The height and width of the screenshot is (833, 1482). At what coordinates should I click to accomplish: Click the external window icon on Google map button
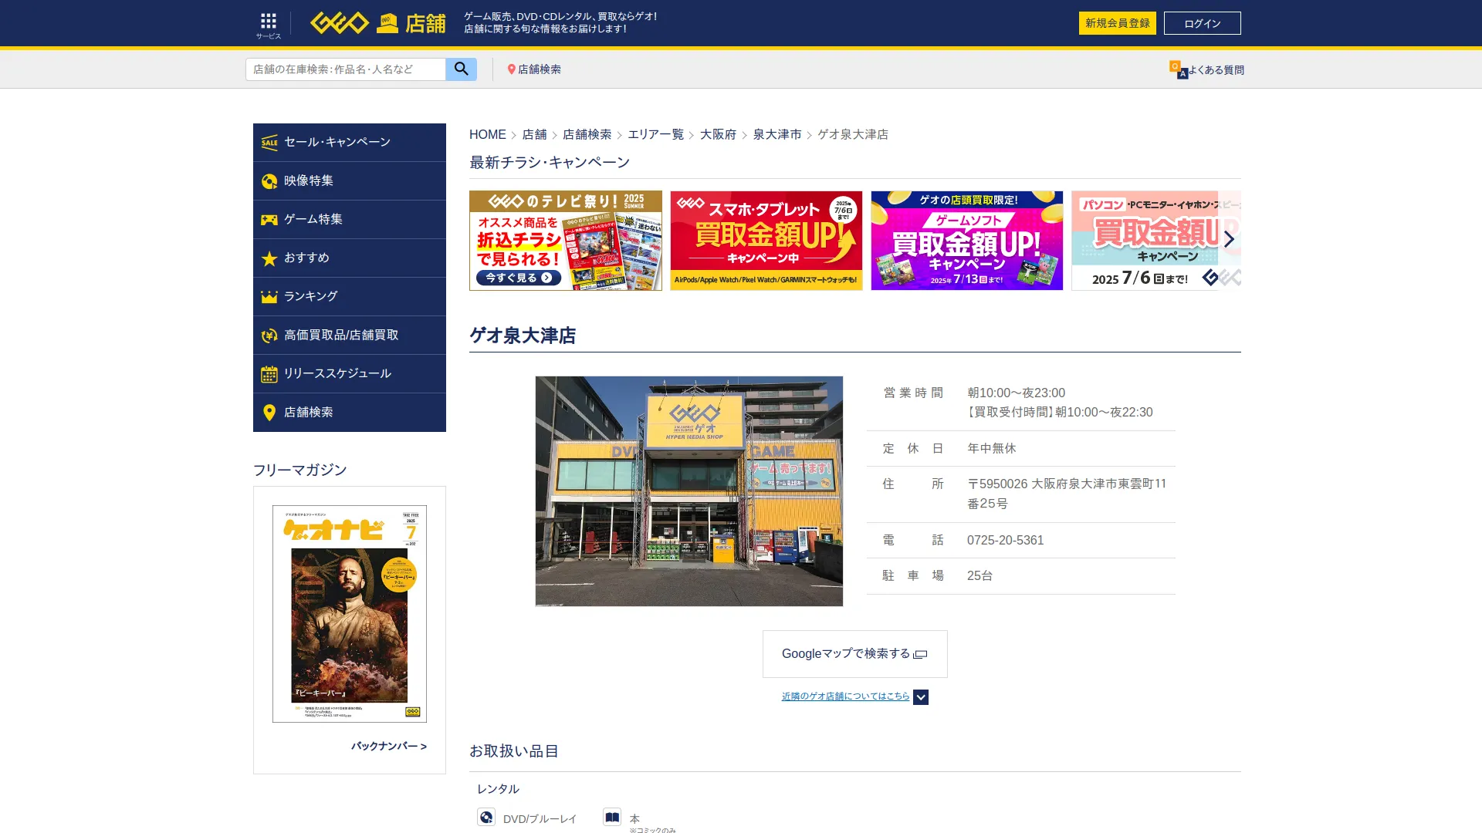pyautogui.click(x=920, y=654)
